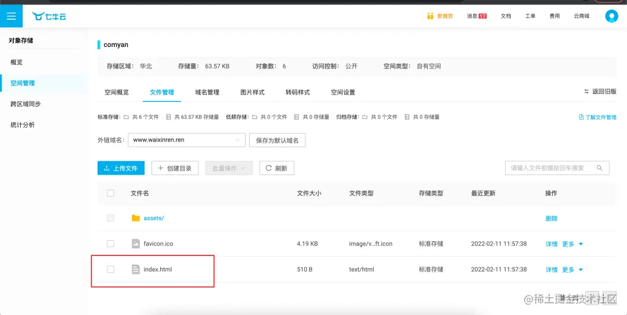This screenshot has height=315, width=627.
Task: Open 详情 for index.html
Action: tap(552, 270)
